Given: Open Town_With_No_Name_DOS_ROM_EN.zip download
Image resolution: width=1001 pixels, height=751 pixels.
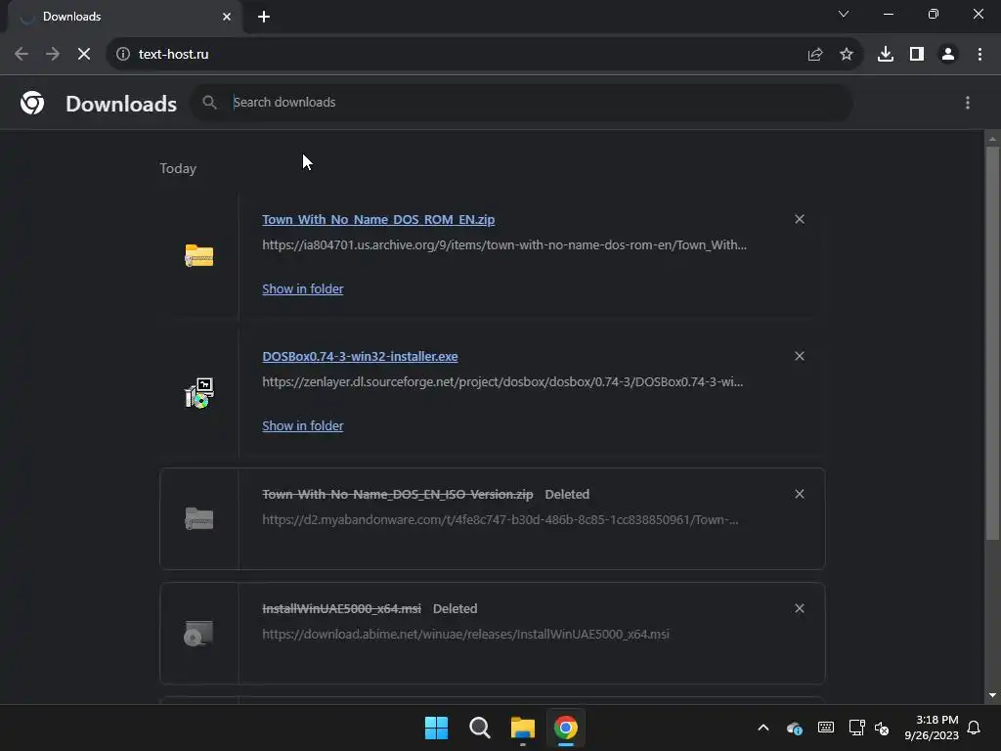Looking at the screenshot, I should pos(378,220).
